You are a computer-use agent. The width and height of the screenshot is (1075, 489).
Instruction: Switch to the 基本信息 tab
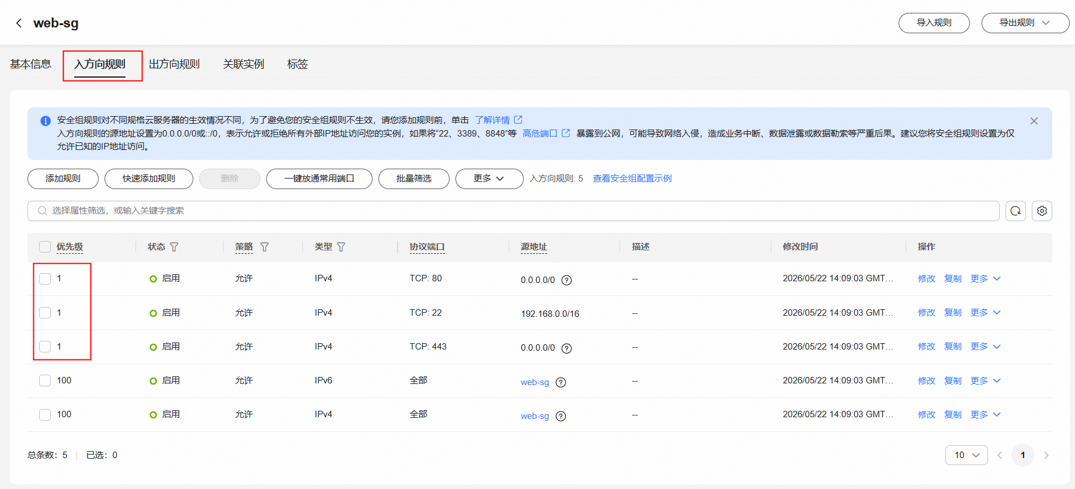click(30, 64)
